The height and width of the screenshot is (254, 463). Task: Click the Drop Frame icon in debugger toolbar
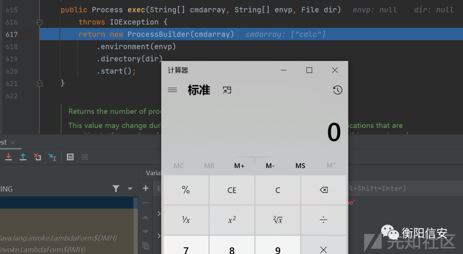(37, 157)
